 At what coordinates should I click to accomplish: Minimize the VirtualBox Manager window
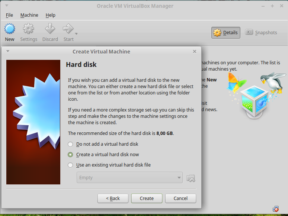(x=263, y=6)
